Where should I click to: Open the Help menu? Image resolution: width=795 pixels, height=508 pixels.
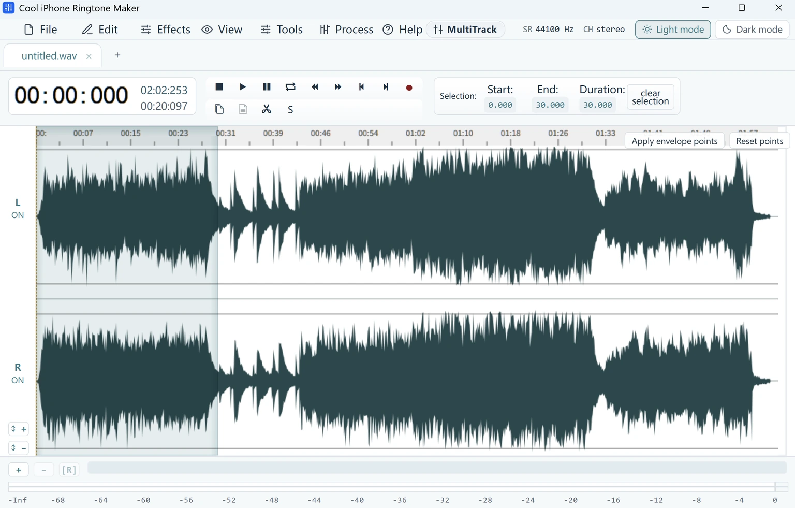coord(403,30)
